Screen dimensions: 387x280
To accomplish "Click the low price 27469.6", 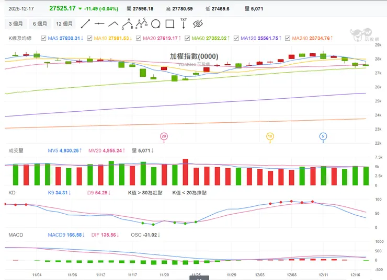I will 220,9.
